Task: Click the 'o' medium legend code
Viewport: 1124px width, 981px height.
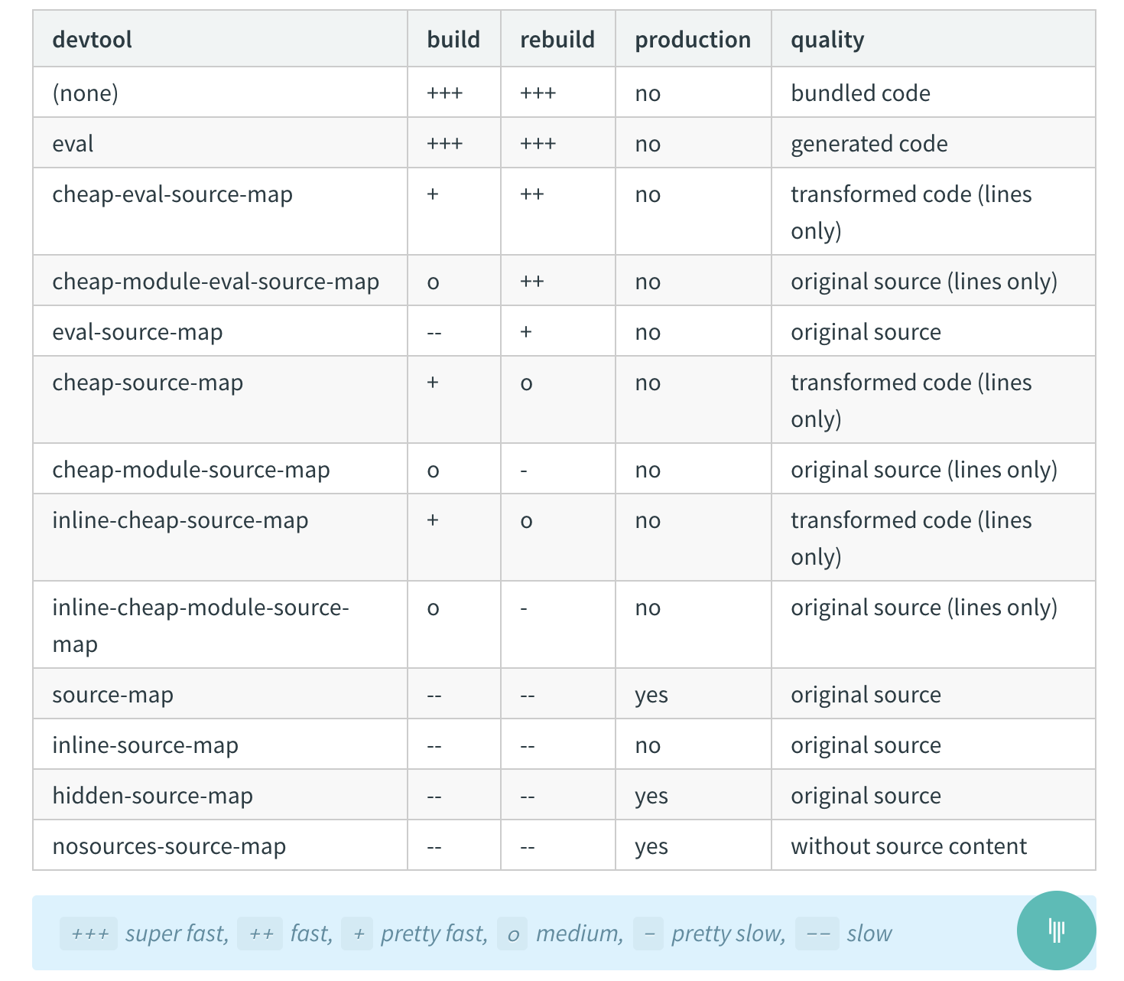Action: (512, 934)
